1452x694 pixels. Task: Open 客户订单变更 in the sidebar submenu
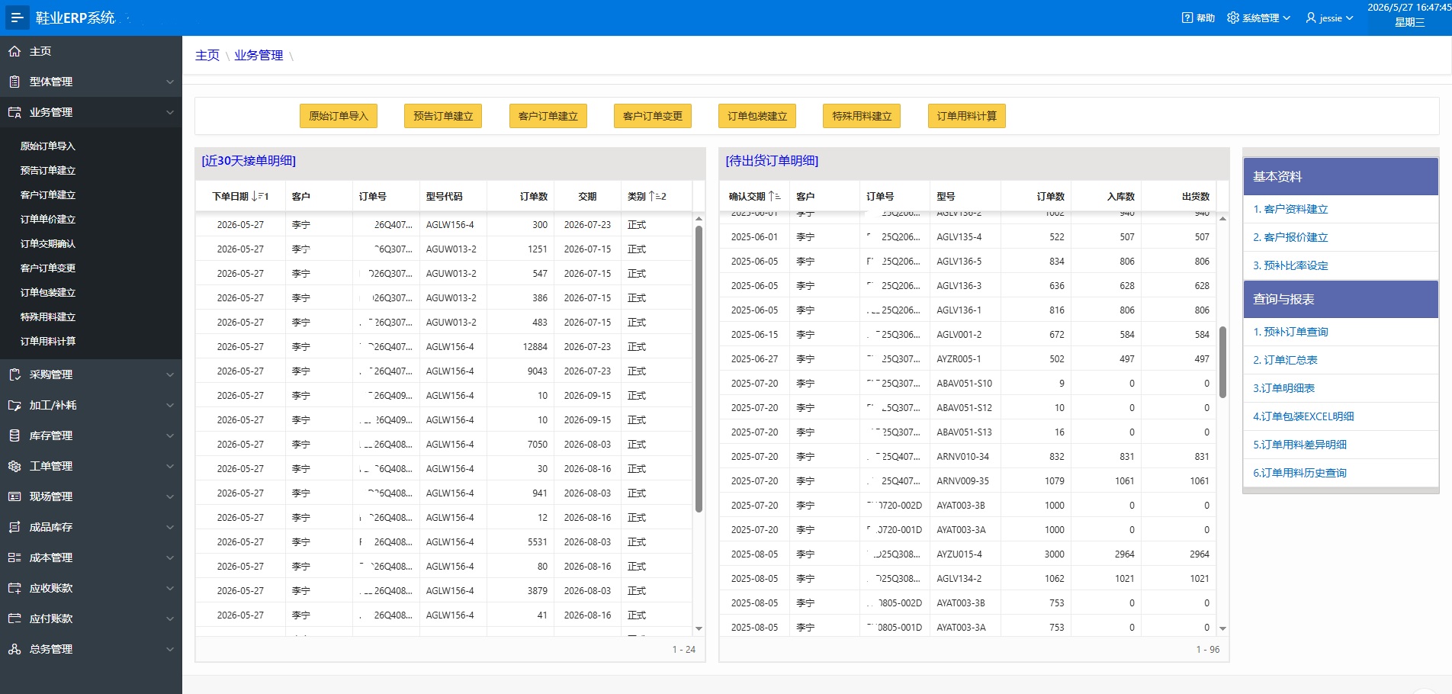tap(48, 268)
